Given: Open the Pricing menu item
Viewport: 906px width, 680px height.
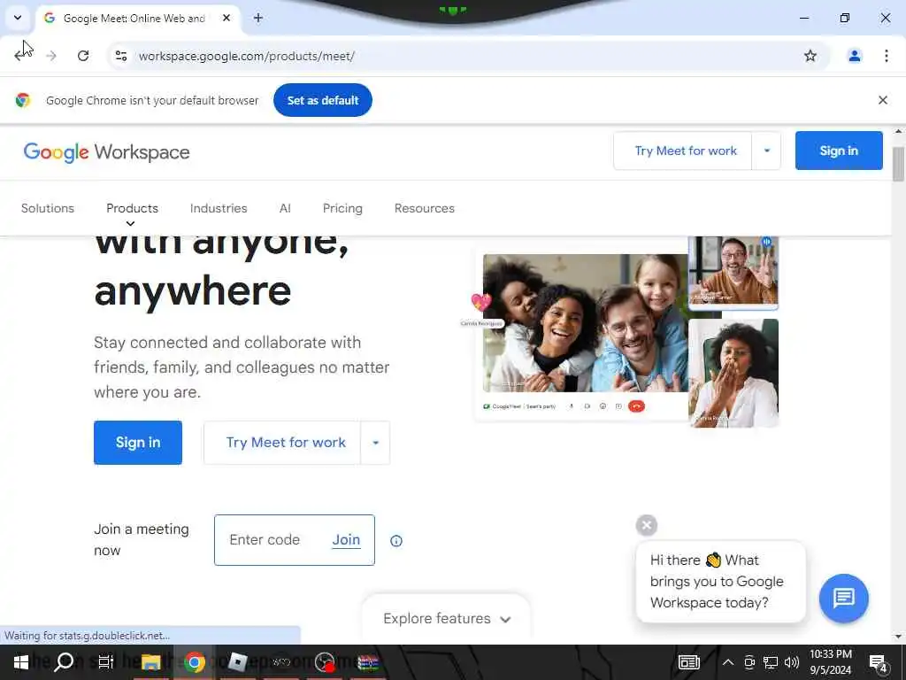Looking at the screenshot, I should coord(342,208).
